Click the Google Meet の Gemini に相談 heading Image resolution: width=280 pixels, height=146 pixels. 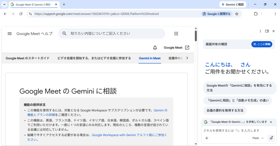click(x=68, y=91)
